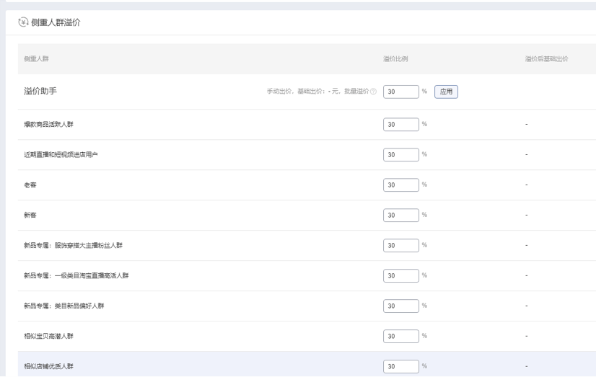The width and height of the screenshot is (596, 377).
Task: Click the 侧重人群溢价 section title
Action: [x=56, y=22]
